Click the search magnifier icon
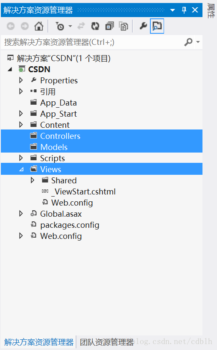This screenshot has width=217, height=350. point(188,42)
